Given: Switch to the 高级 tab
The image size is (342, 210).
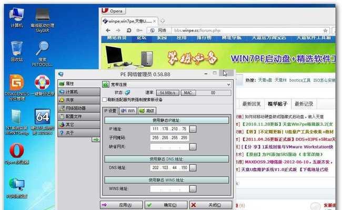Looking at the screenshot, I should 147,111.
